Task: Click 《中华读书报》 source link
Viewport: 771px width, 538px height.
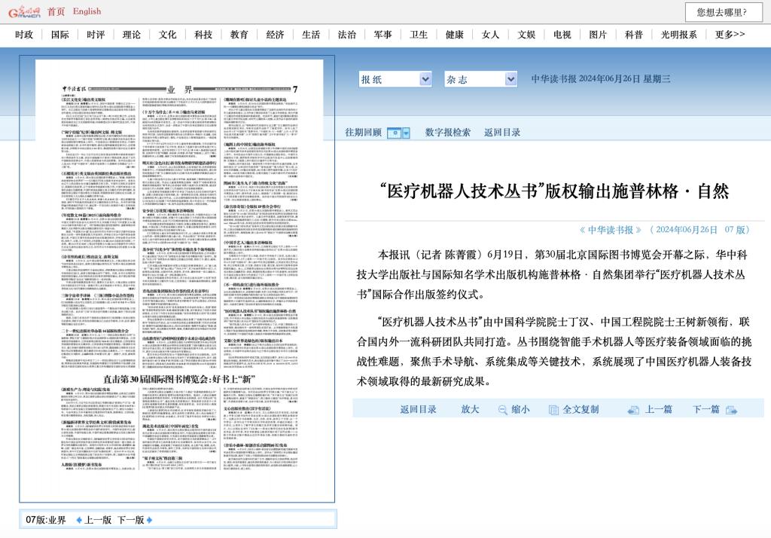Action: [610, 230]
